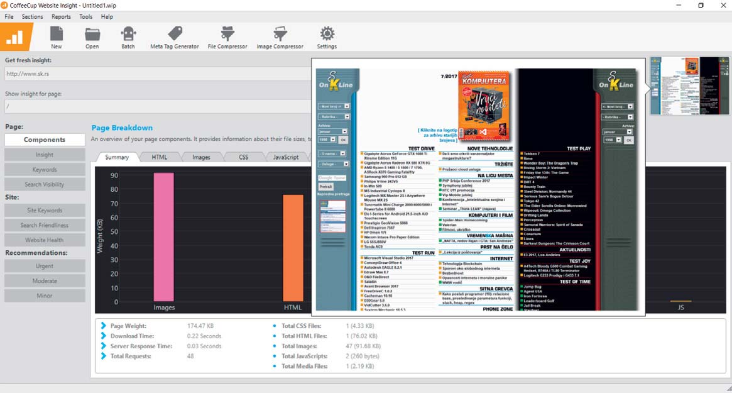Viewport: 732px width, 393px height.
Task: Click the OK button in preview archive
Action: (x=343, y=140)
